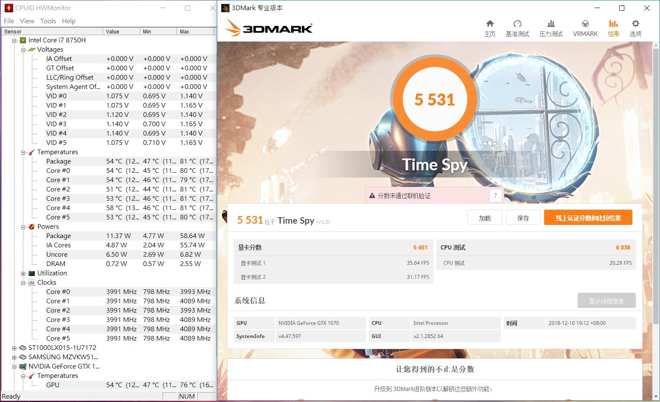Collapse the Clocks section
Viewport: 660px width, 402px height.
pyautogui.click(x=23, y=283)
